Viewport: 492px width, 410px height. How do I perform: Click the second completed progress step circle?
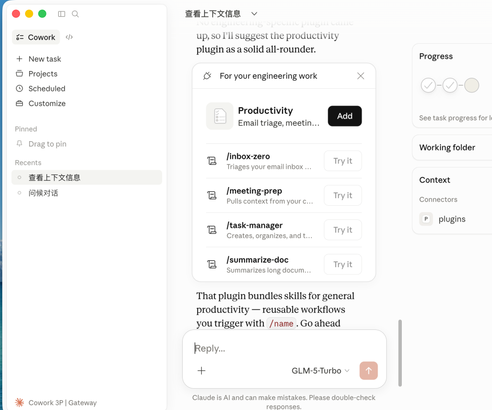click(x=450, y=85)
